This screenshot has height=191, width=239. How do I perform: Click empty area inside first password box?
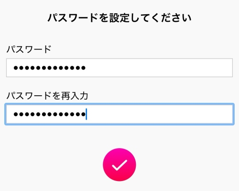(x=159, y=68)
